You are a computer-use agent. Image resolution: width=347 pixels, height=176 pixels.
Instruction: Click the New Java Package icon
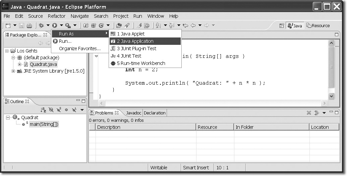point(93,25)
